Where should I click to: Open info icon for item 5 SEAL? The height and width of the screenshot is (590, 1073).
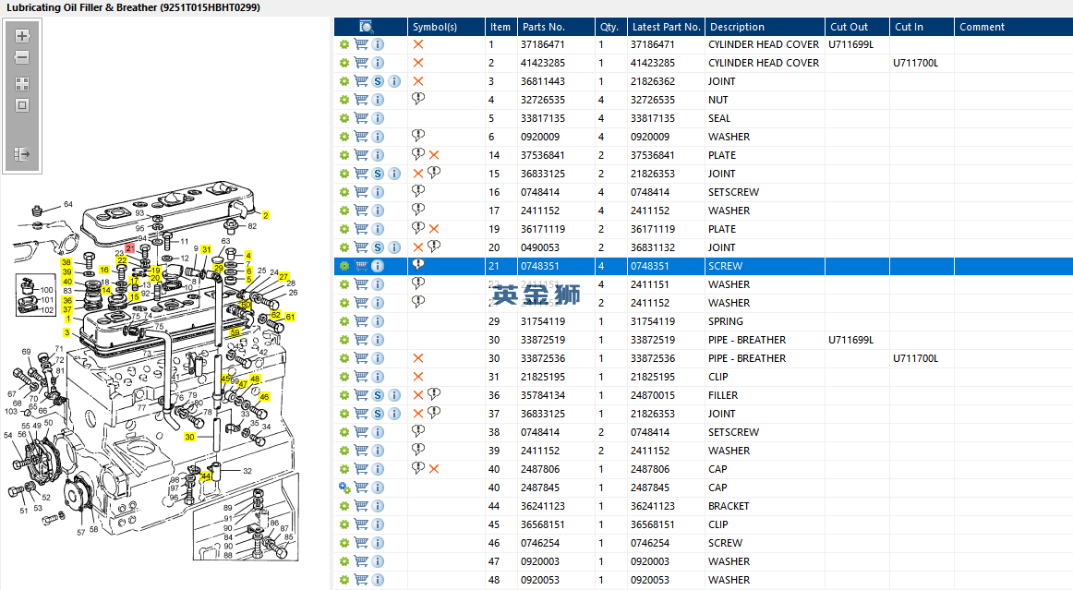click(378, 118)
